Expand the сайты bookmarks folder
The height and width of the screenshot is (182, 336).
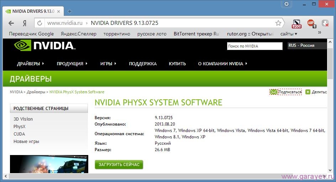[x=289, y=34]
